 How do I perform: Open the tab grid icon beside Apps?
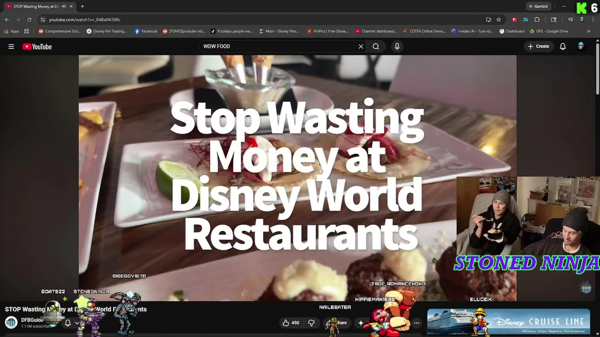27,31
